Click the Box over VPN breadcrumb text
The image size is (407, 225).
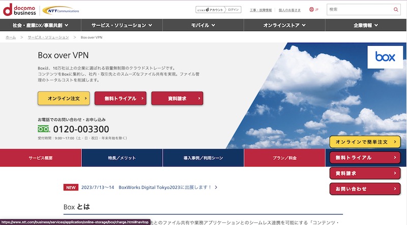[x=92, y=37]
